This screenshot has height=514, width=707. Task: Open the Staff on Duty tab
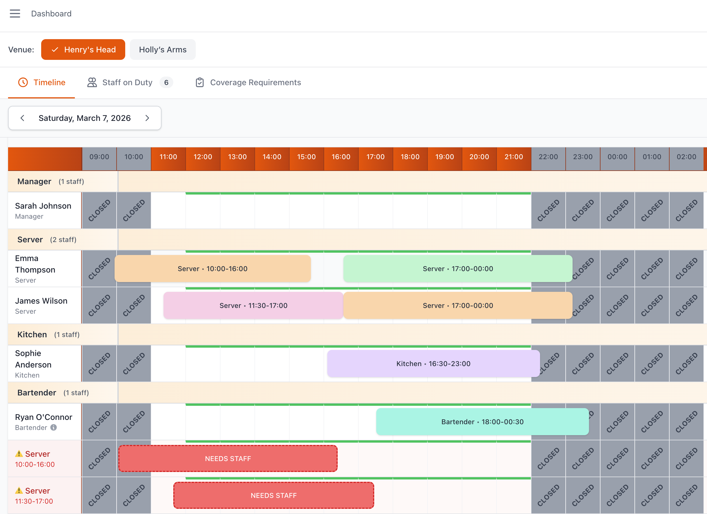tap(127, 82)
